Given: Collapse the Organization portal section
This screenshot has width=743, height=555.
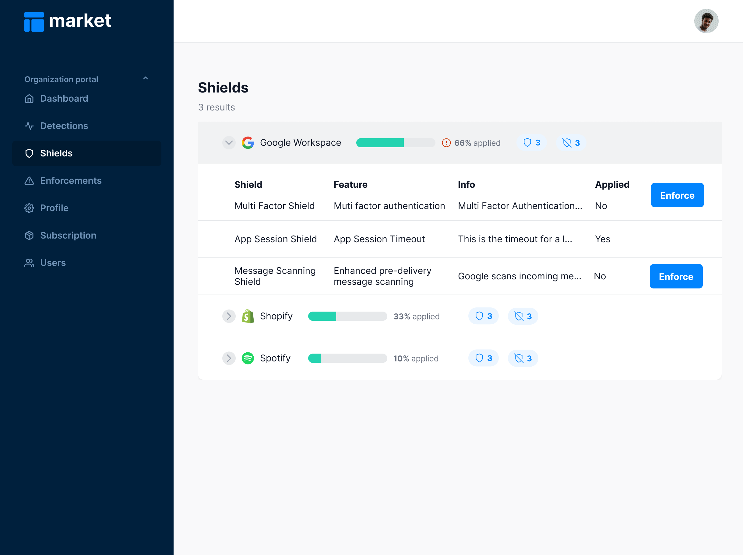Looking at the screenshot, I should pyautogui.click(x=146, y=79).
